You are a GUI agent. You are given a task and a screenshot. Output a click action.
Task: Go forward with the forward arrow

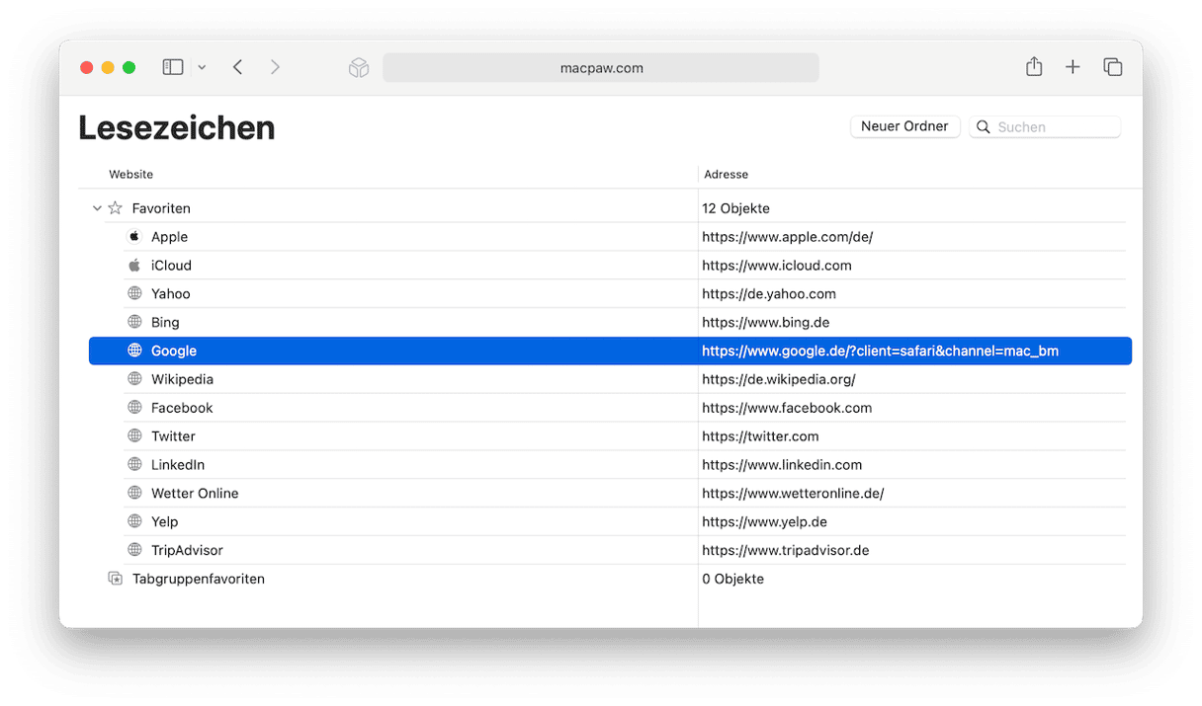pyautogui.click(x=275, y=67)
